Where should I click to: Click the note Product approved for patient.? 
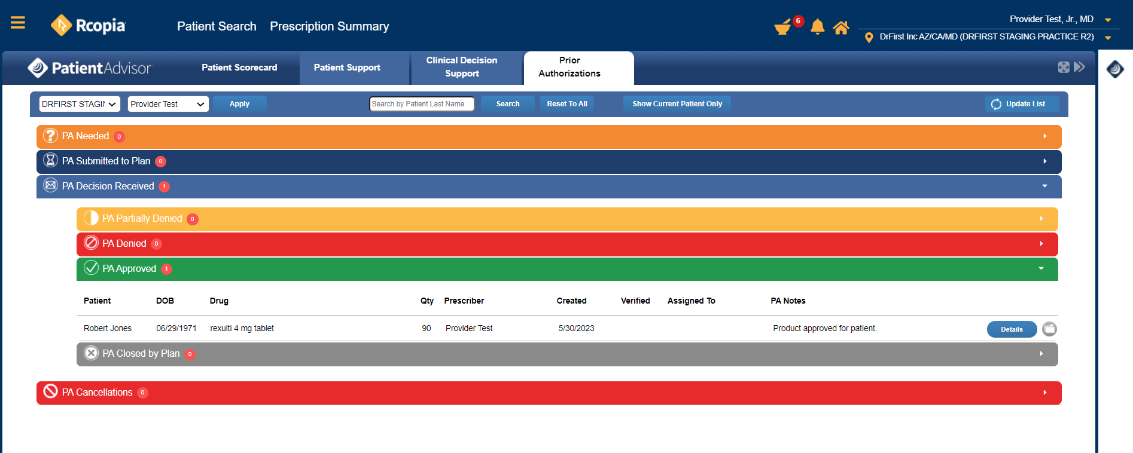pyautogui.click(x=825, y=328)
